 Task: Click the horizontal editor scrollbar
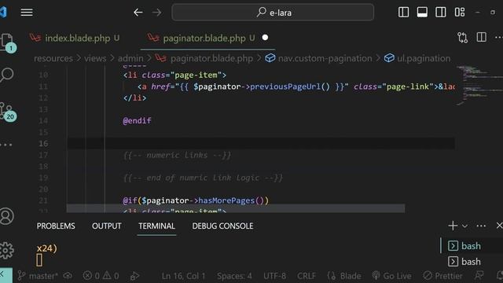click(x=236, y=209)
